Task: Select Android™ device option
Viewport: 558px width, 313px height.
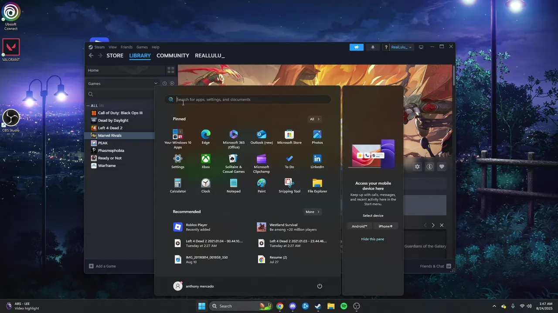Action: click(x=360, y=226)
